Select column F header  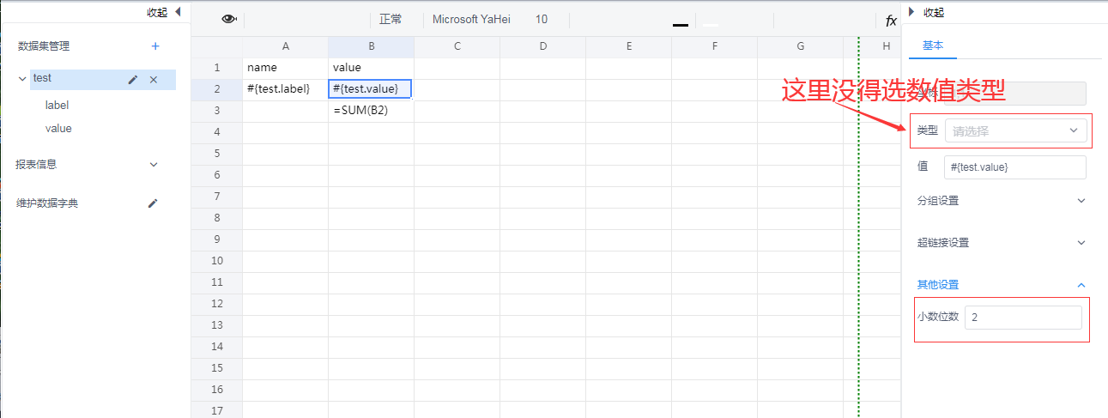pyautogui.click(x=714, y=46)
